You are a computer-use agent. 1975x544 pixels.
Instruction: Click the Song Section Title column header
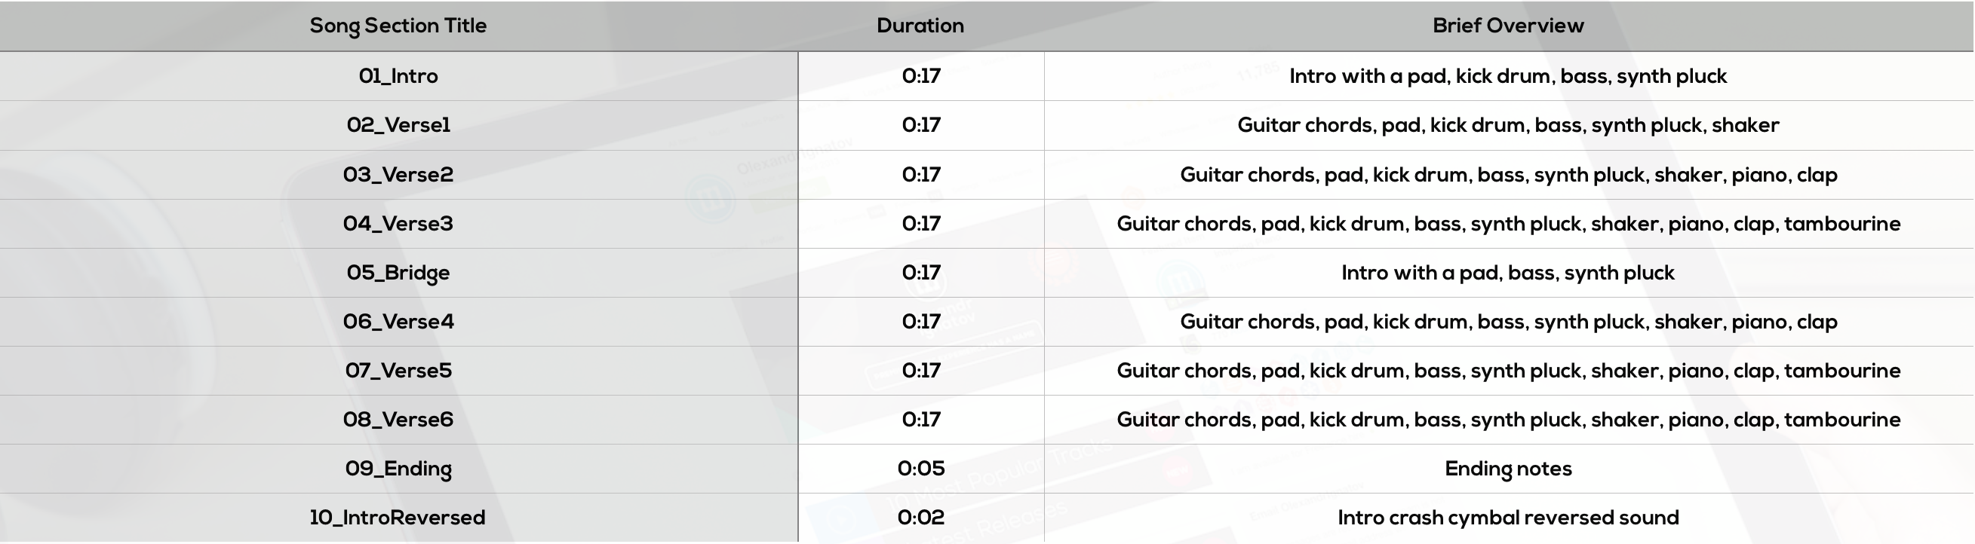(398, 26)
